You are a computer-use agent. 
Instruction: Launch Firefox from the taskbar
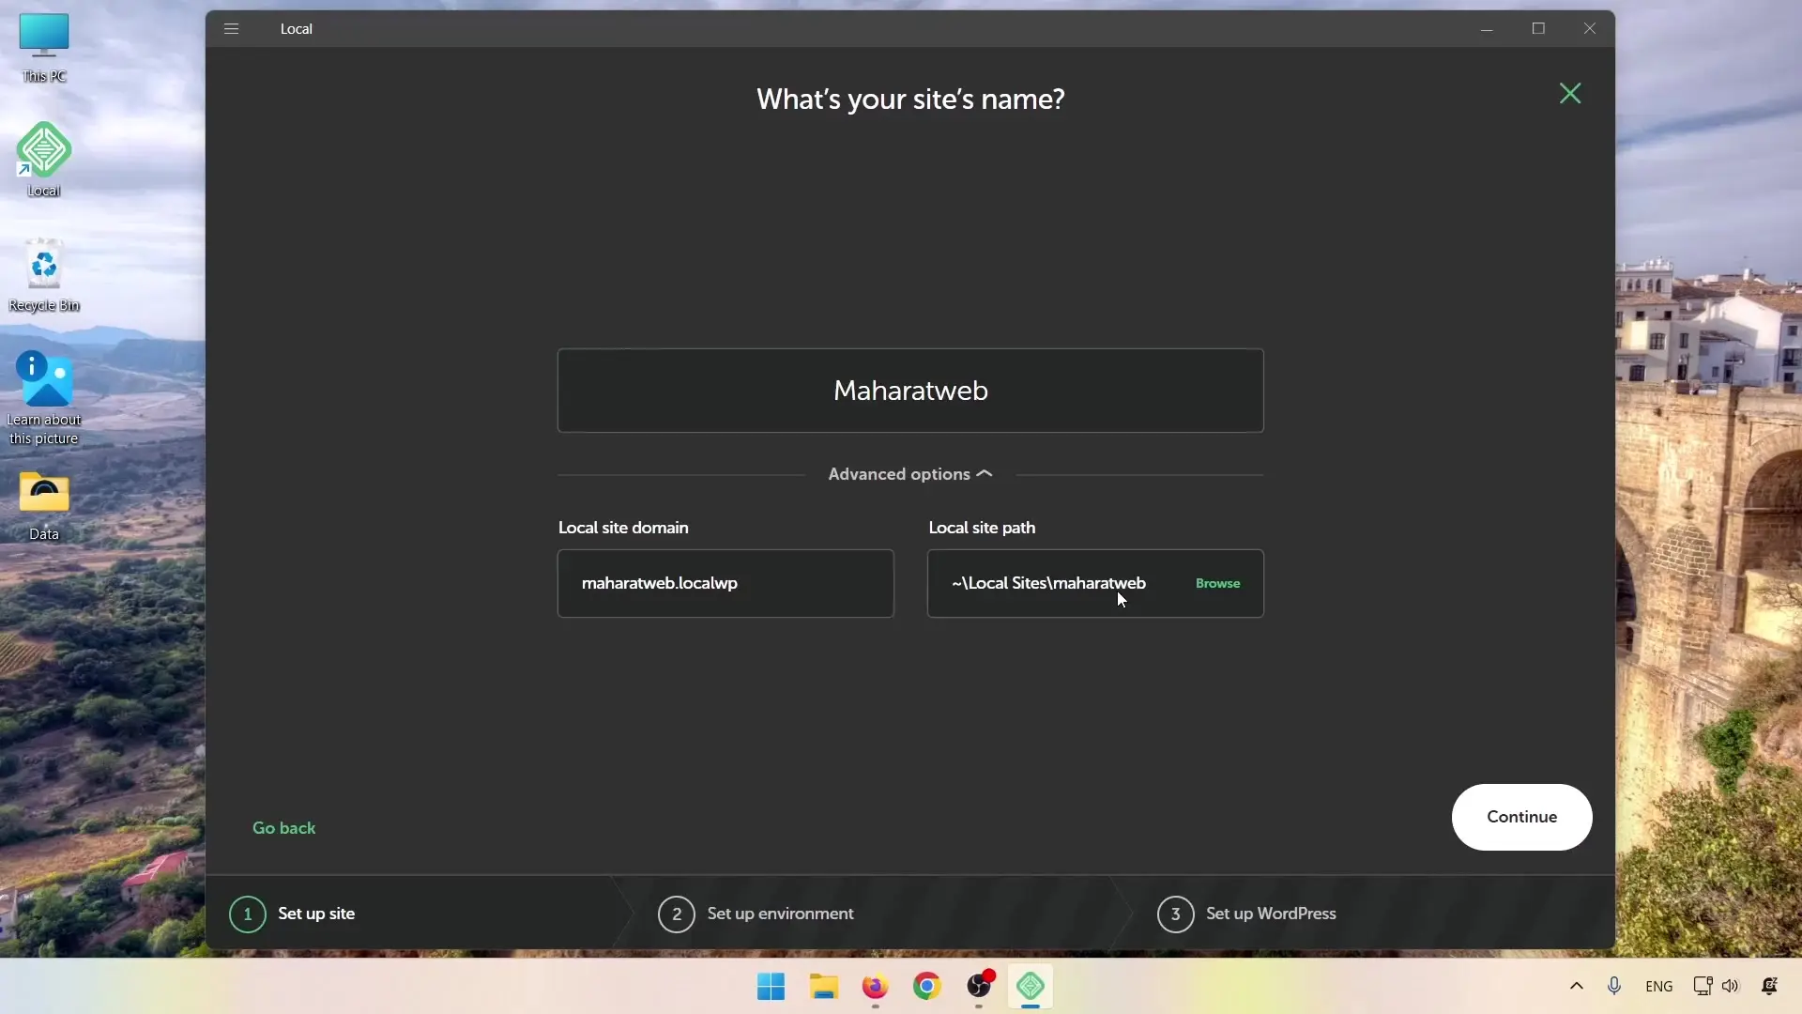point(875,987)
